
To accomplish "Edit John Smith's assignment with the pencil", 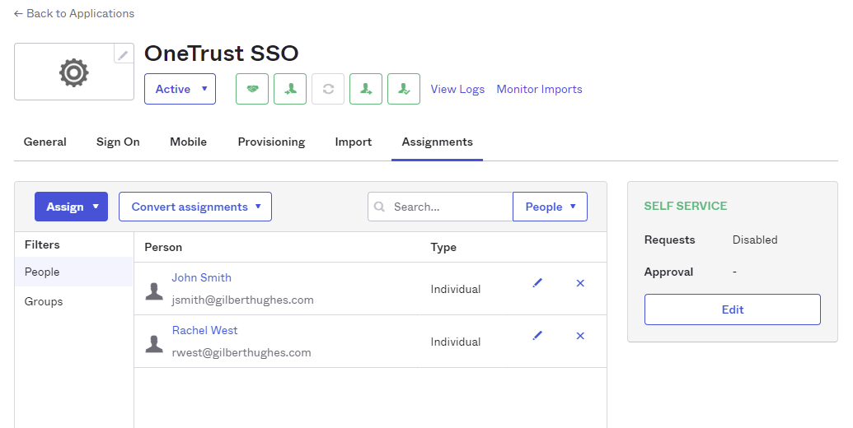I will click(x=537, y=283).
